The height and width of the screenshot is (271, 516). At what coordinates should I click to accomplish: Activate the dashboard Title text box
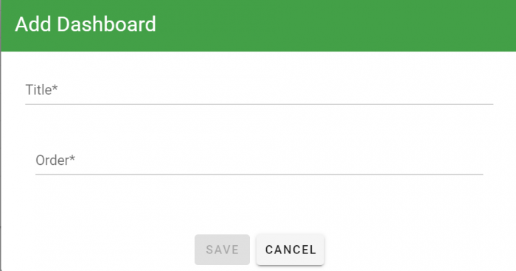tap(259, 91)
